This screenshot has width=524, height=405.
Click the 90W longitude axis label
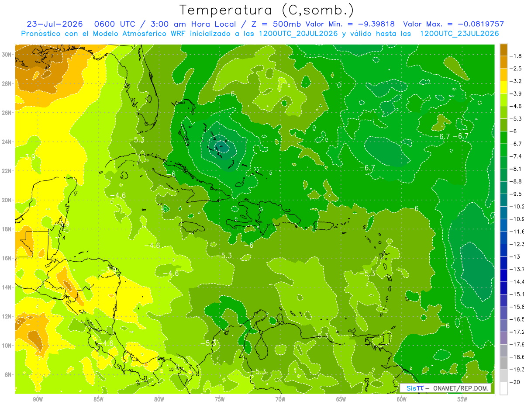tap(38, 399)
